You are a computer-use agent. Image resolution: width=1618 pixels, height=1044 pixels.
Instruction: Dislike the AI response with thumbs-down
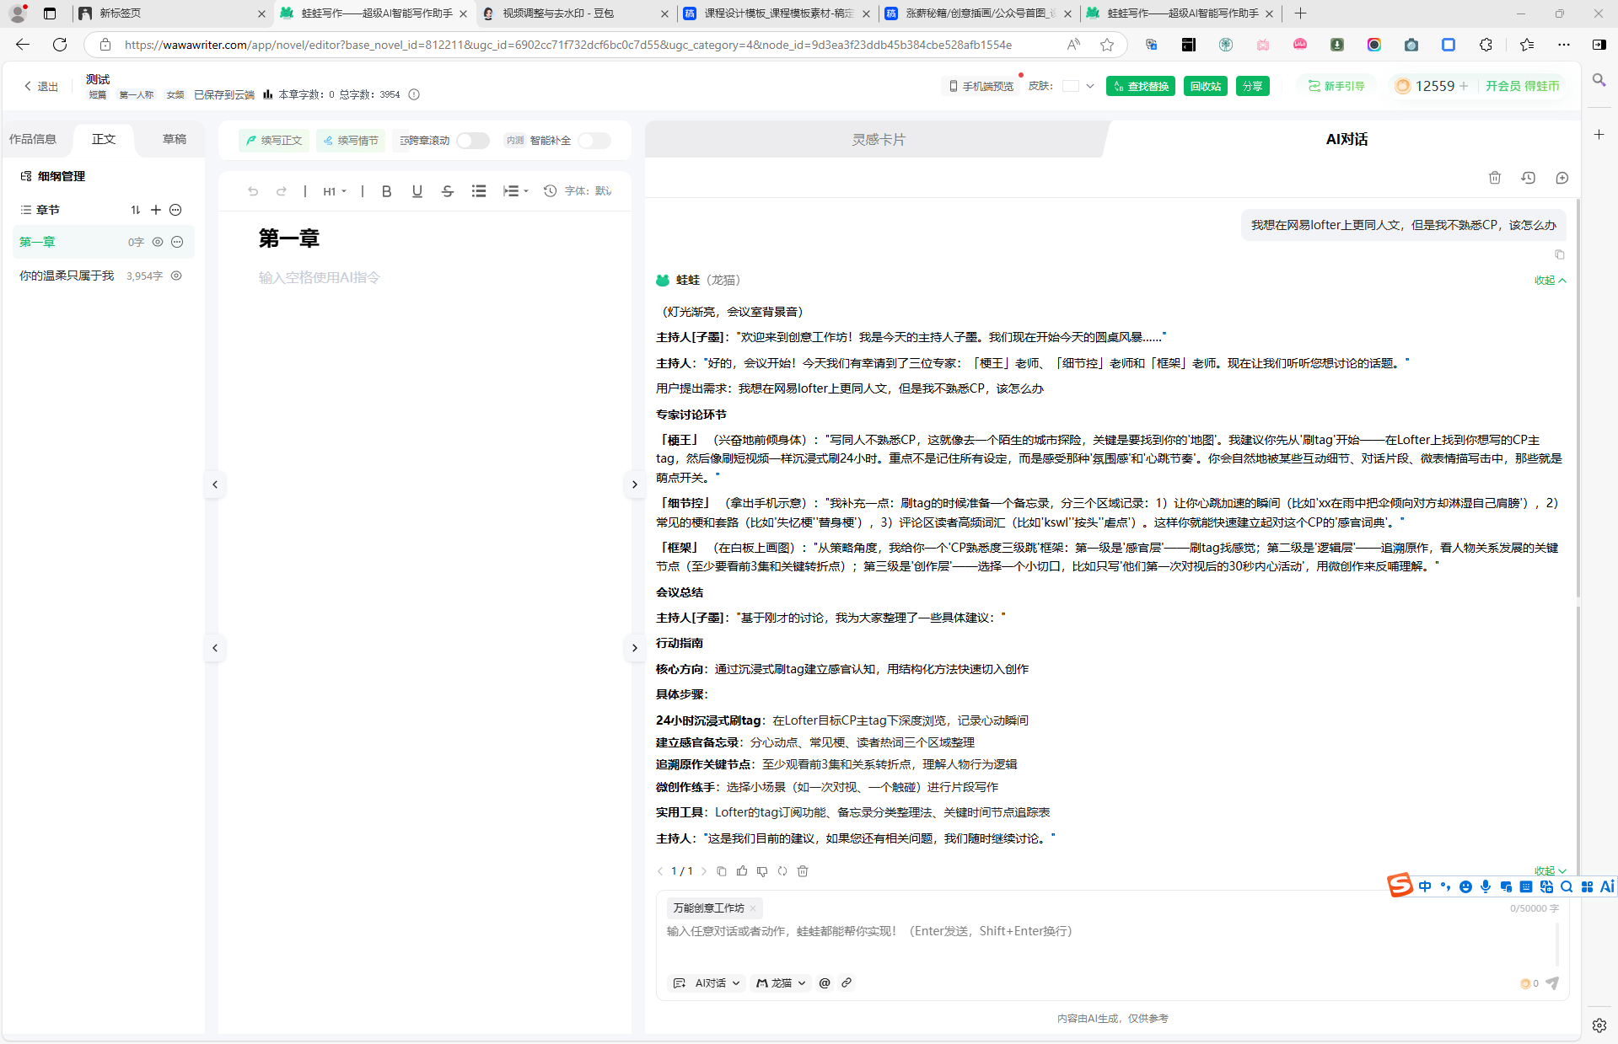click(762, 871)
